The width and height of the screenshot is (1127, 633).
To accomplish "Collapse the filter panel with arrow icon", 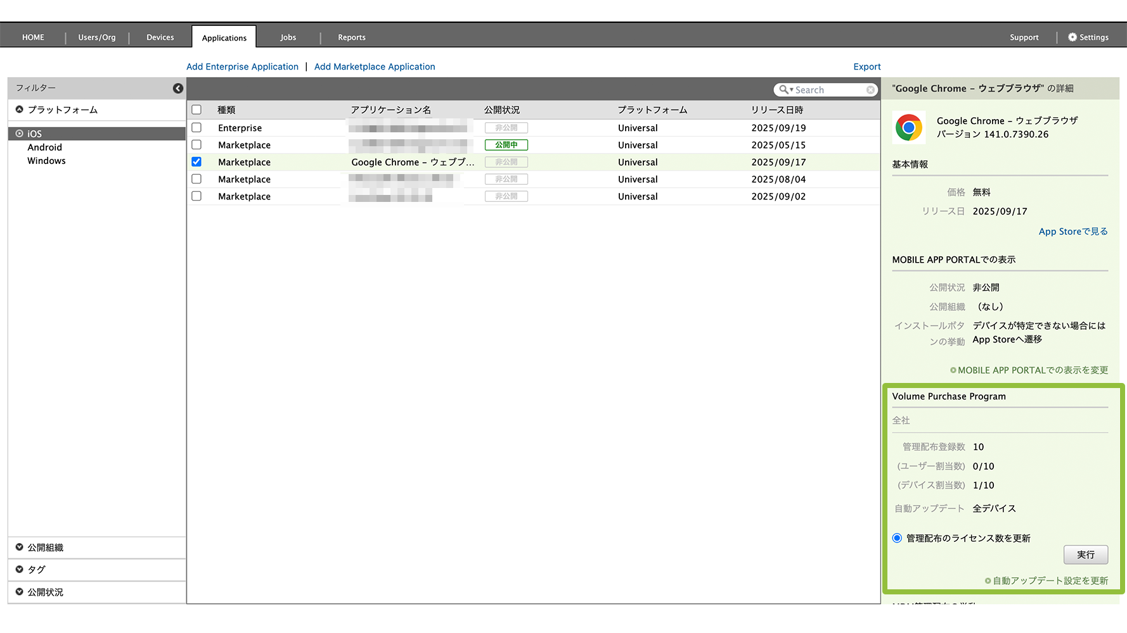I will pos(178,89).
